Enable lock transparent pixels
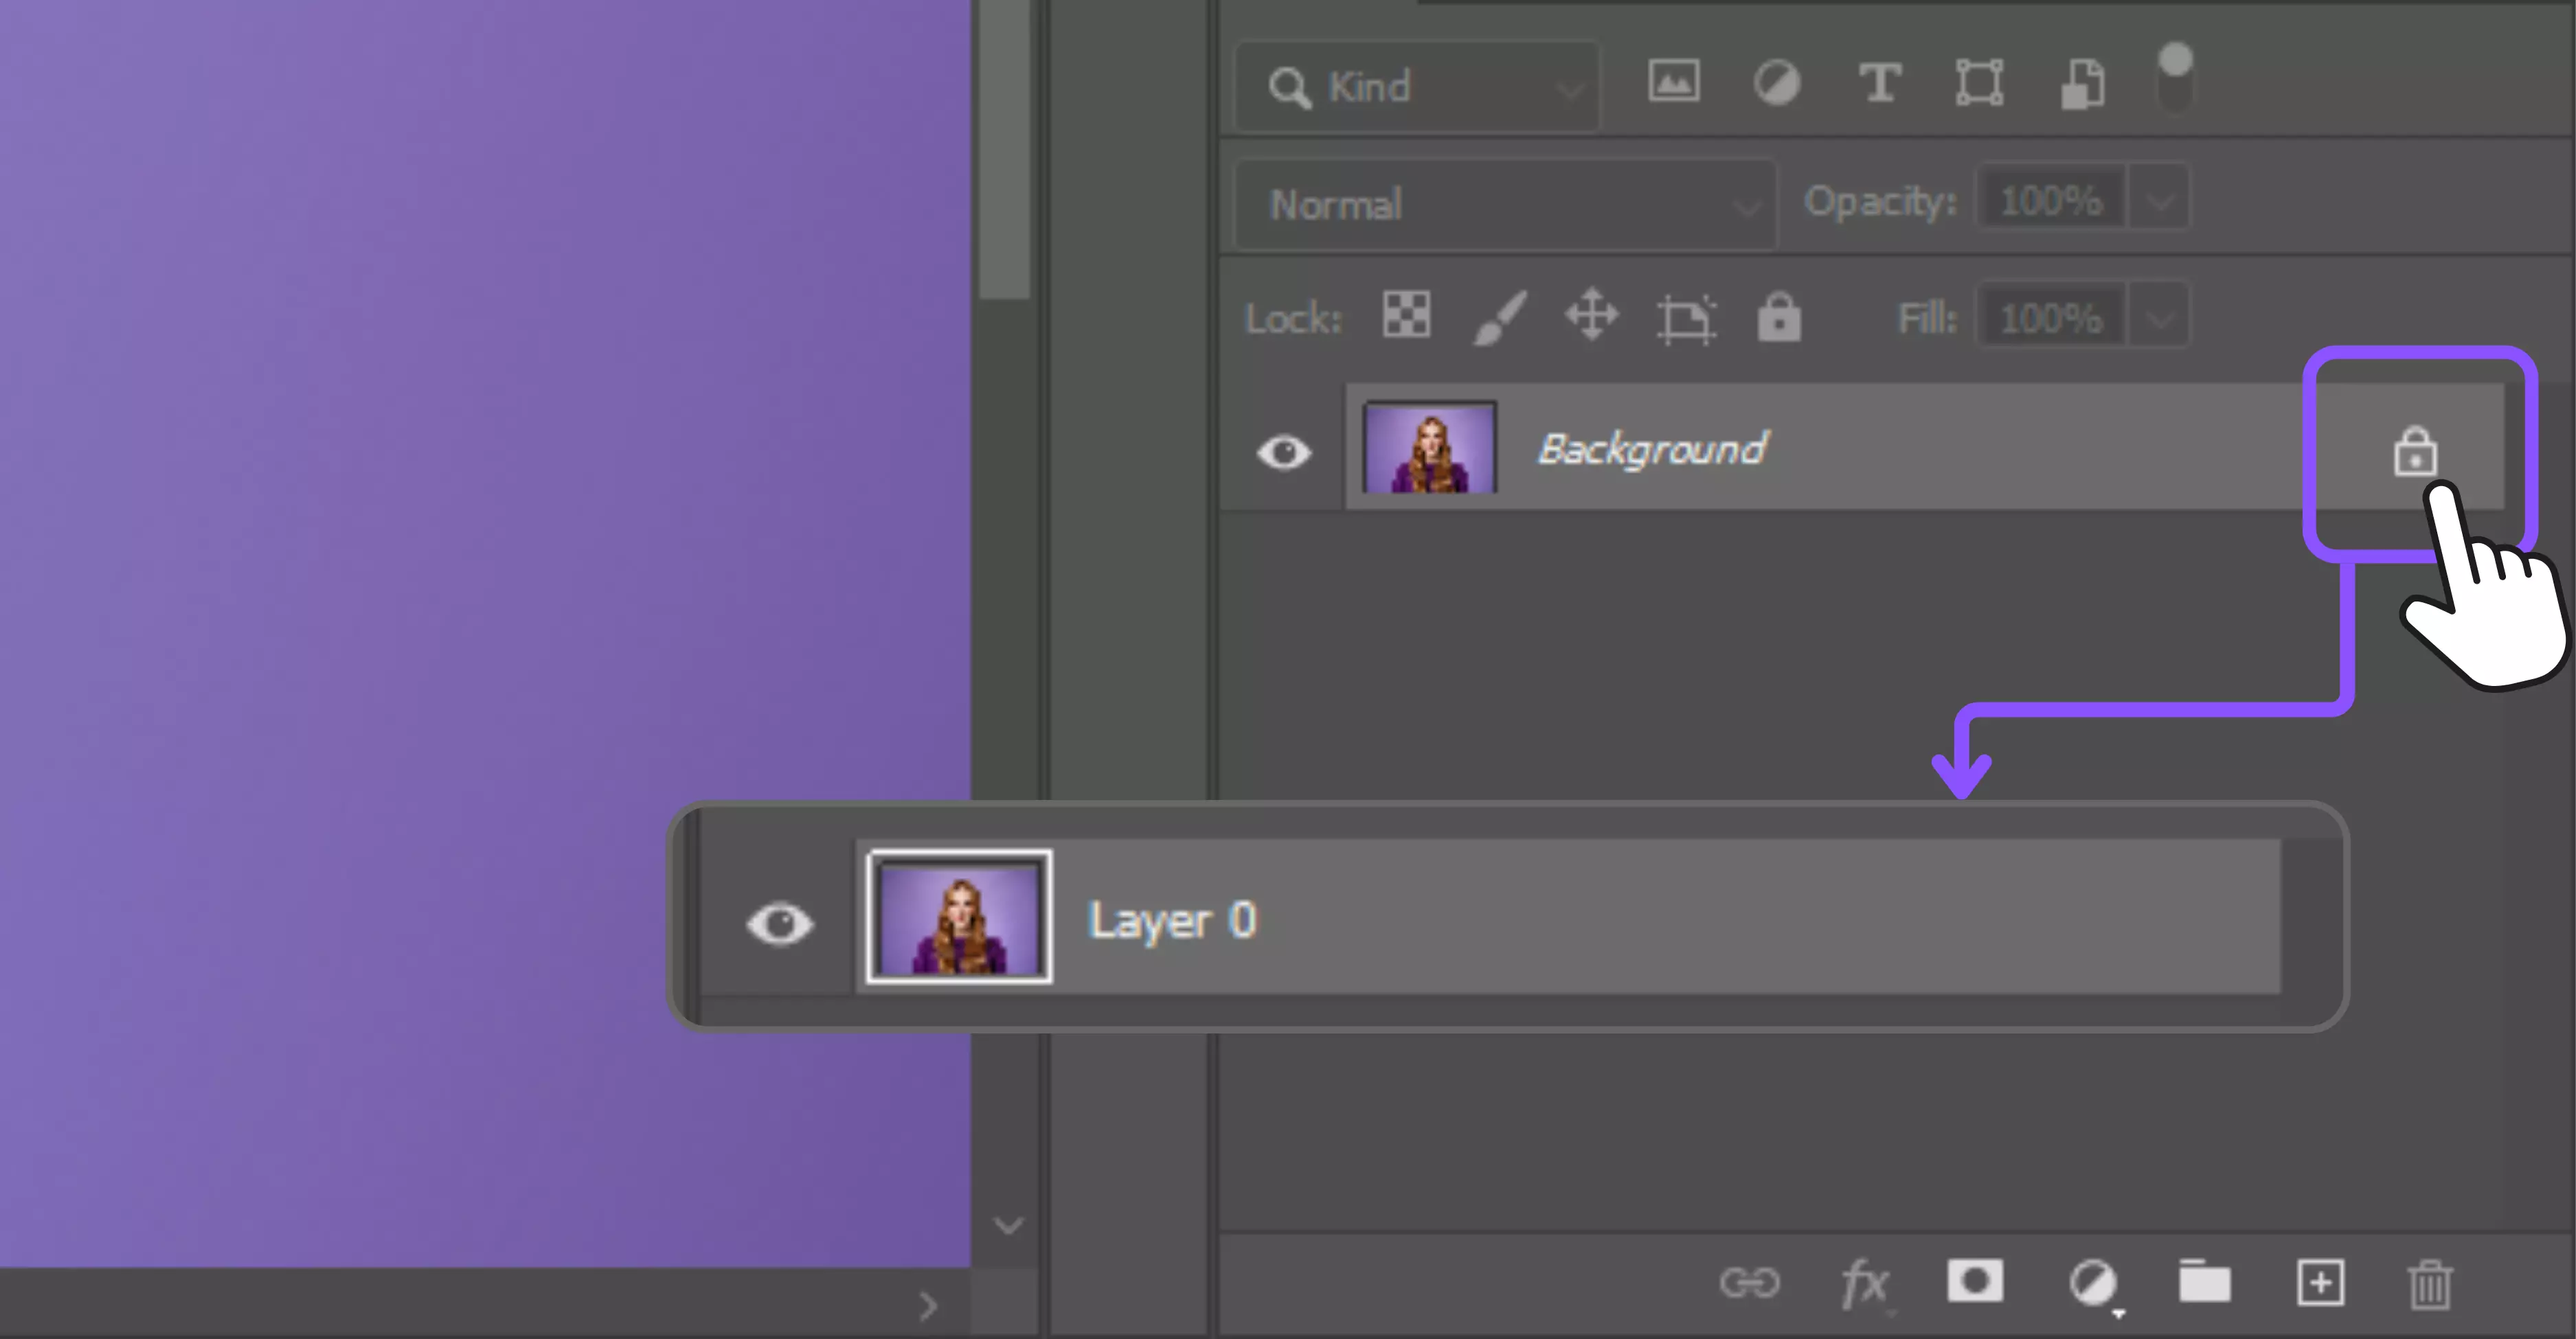This screenshot has width=2576, height=1339. click(x=1406, y=314)
